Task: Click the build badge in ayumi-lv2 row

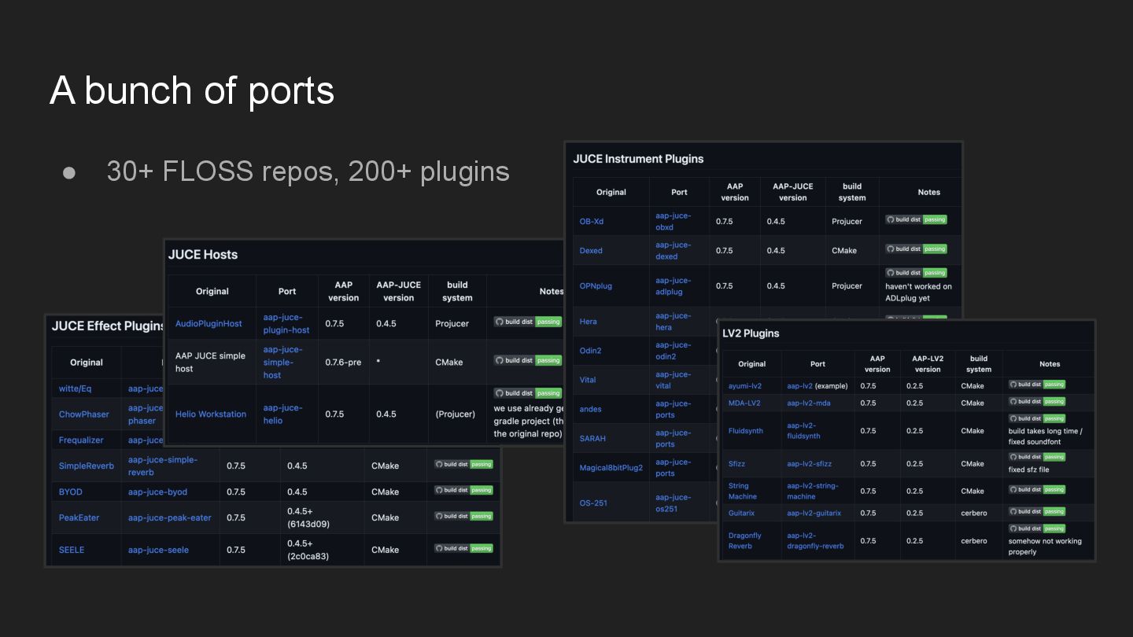Action: click(1037, 385)
